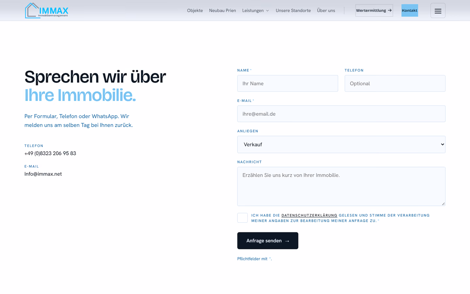Screen dimensions: 470x294
Task: Go to Neubau Prien page
Action: coord(222,10)
